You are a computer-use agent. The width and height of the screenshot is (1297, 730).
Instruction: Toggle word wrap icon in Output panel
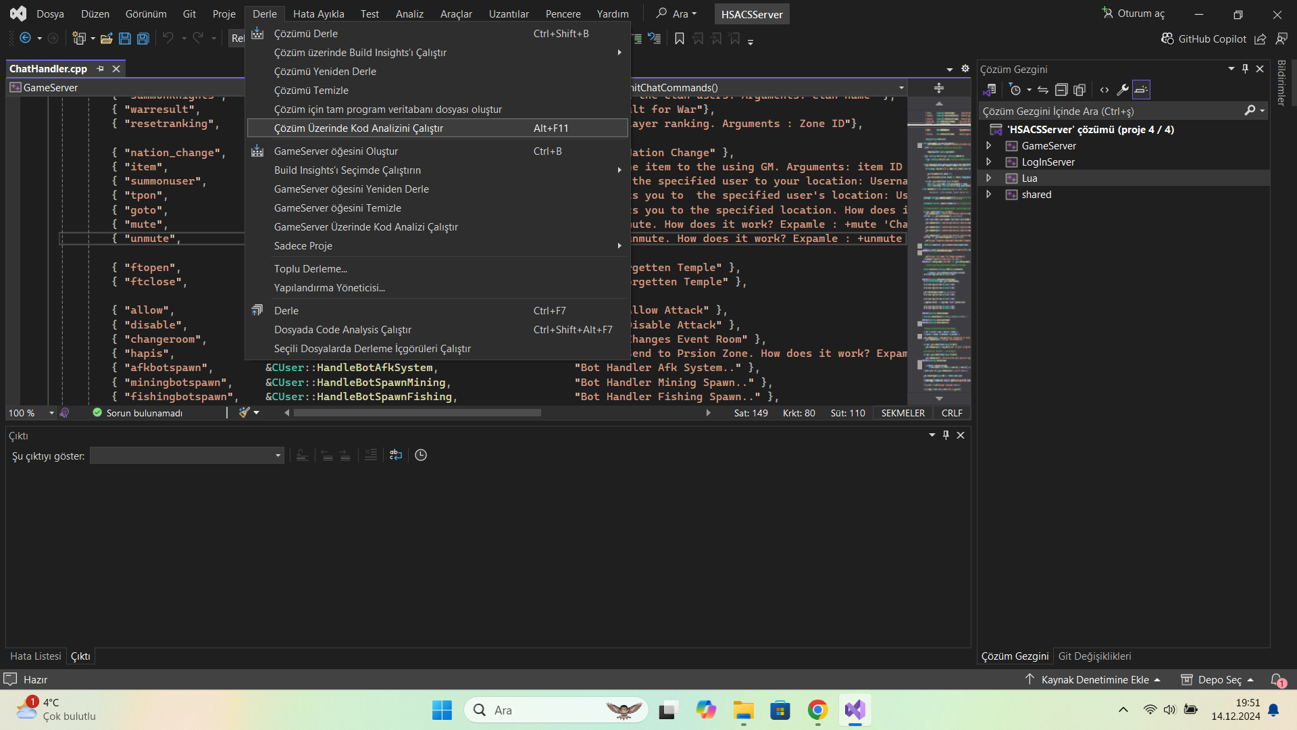point(396,455)
